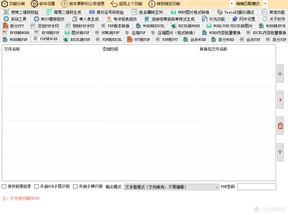Image resolution: width=288 pixels, height=215 pixels.
Task: Open the 功能分类 menu
Action: [13, 4]
